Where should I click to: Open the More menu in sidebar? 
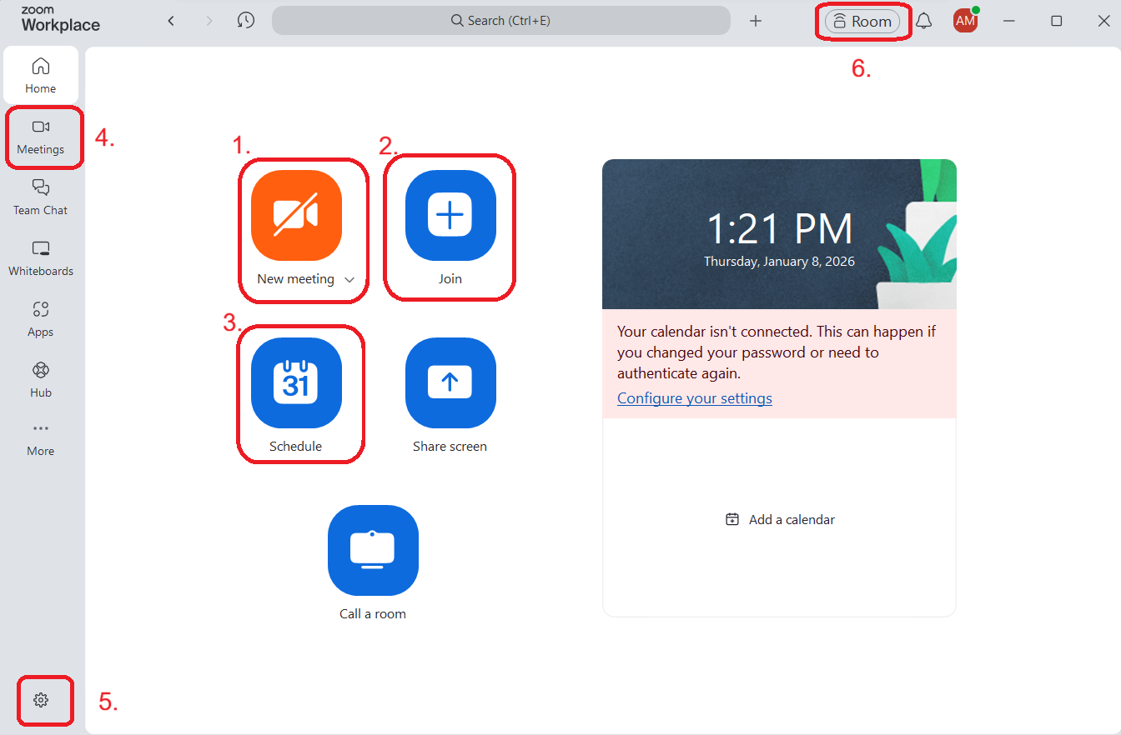40,438
